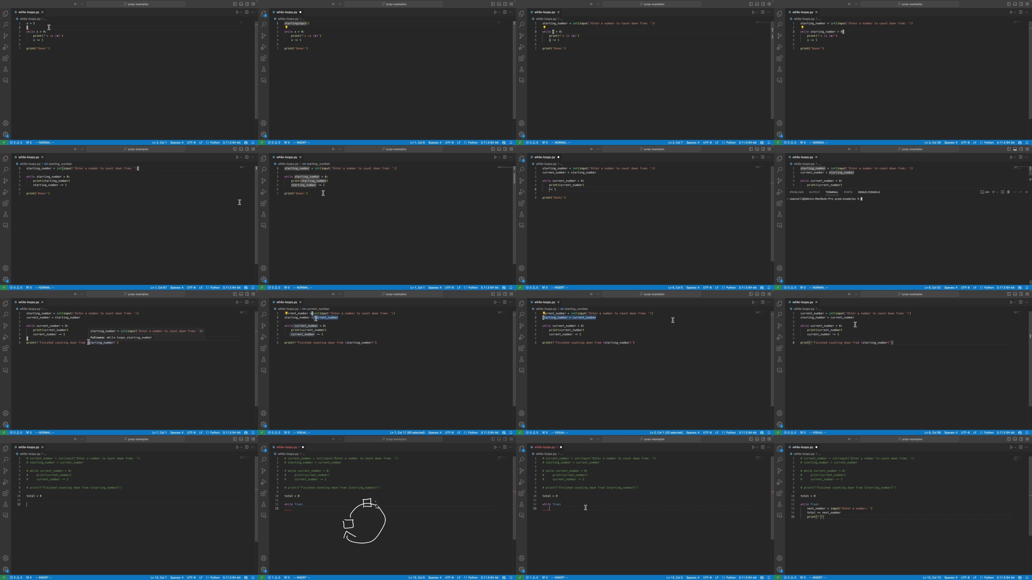The width and height of the screenshot is (1032, 580).
Task: Maximize terminal panel with the up chevron
Action: click(x=1021, y=192)
